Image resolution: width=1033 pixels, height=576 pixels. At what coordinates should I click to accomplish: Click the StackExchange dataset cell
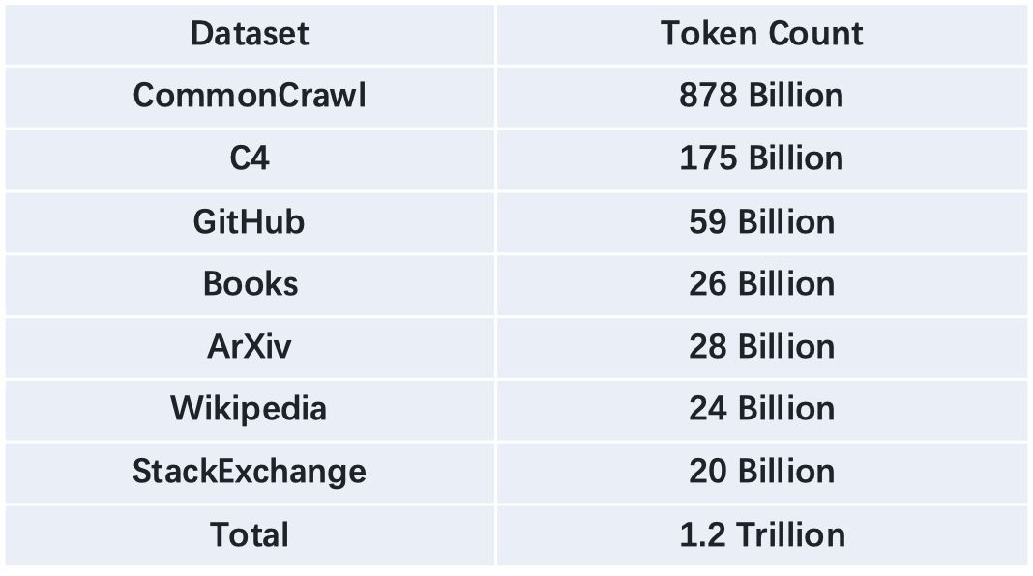(x=250, y=473)
